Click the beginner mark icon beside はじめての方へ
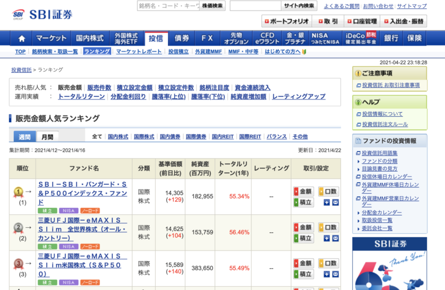This screenshot has height=290, width=445. 304,52
